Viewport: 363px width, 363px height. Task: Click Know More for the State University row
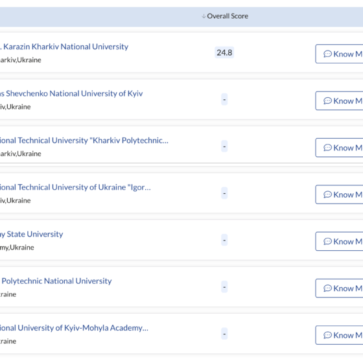tap(339, 241)
